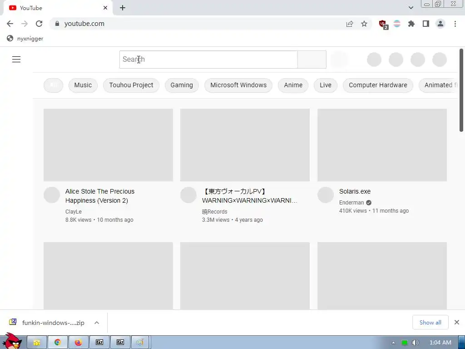Show all downloads

pyautogui.click(x=430, y=322)
